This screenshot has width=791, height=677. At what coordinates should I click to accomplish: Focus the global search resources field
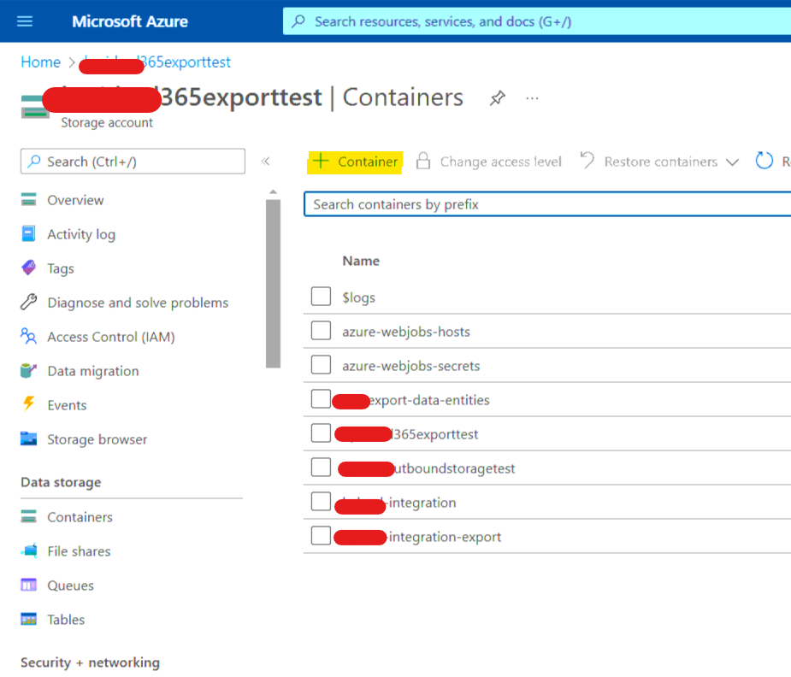click(537, 21)
